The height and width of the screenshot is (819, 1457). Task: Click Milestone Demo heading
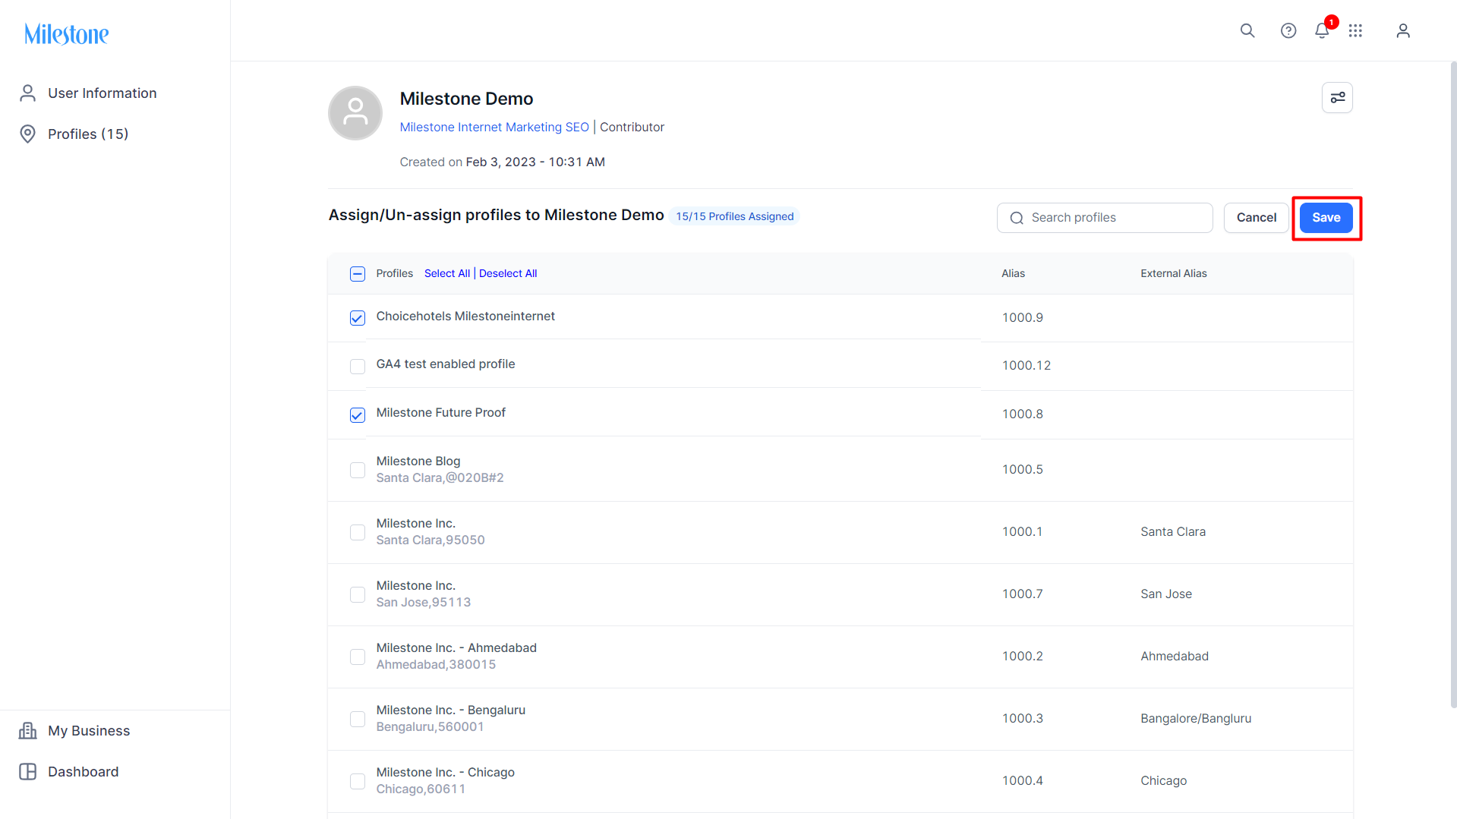(466, 99)
